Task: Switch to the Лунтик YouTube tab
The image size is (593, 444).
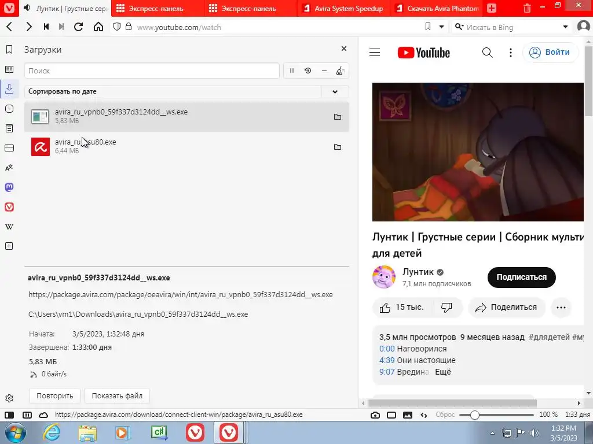Action: pos(64,8)
